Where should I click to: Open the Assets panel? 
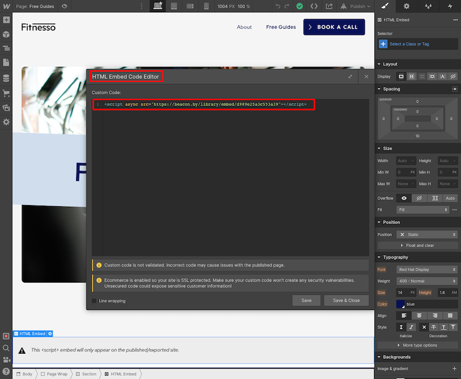point(6,108)
